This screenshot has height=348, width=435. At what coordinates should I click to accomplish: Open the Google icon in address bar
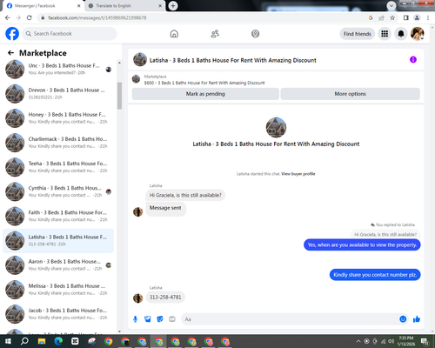[371, 17]
